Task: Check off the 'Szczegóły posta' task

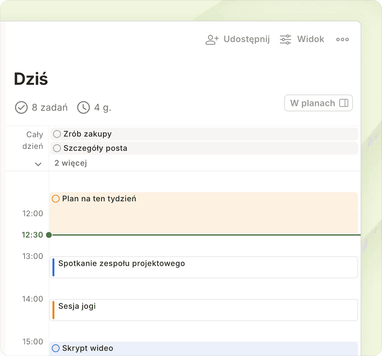Action: pos(57,148)
